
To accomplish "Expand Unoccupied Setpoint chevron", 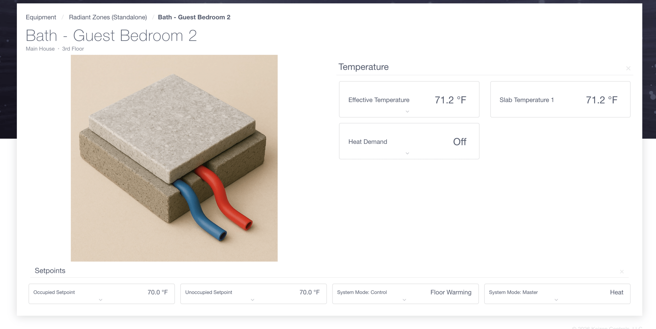I will 252,300.
